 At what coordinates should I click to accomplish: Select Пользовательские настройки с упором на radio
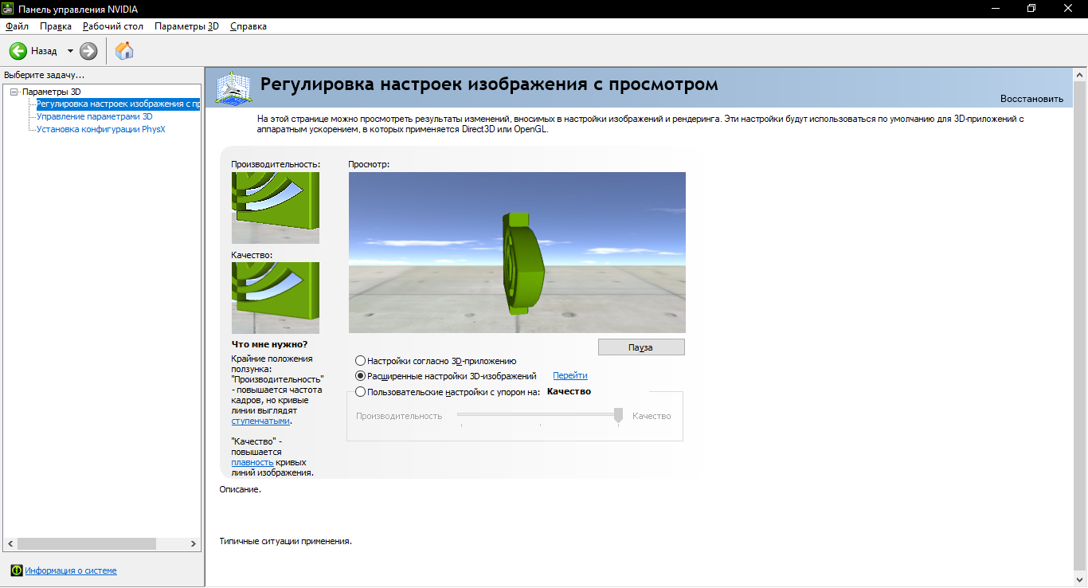click(361, 392)
